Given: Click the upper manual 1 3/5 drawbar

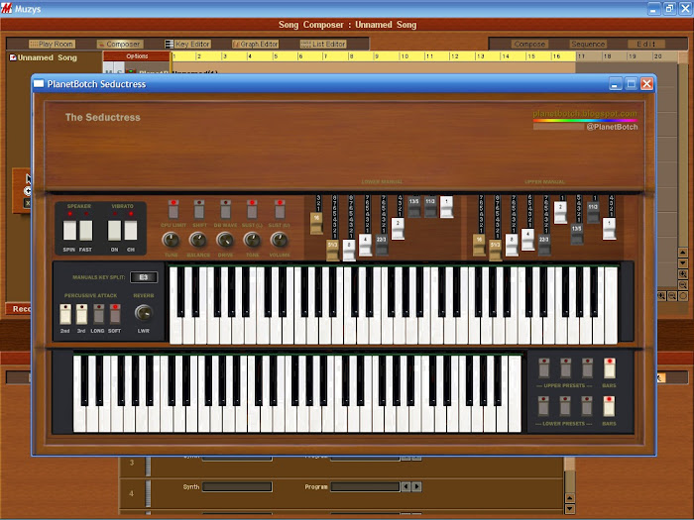Looking at the screenshot, I should tap(577, 234).
